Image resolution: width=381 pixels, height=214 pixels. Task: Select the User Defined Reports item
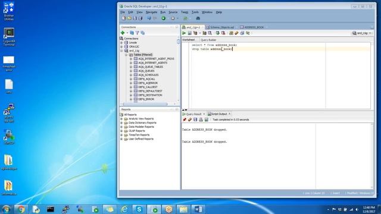141,139
